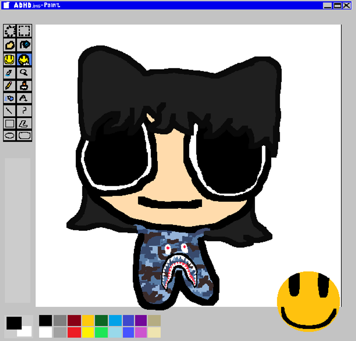This screenshot has width=356, height=341.
Task: Select the Pencil tool
Action: (x=10, y=86)
